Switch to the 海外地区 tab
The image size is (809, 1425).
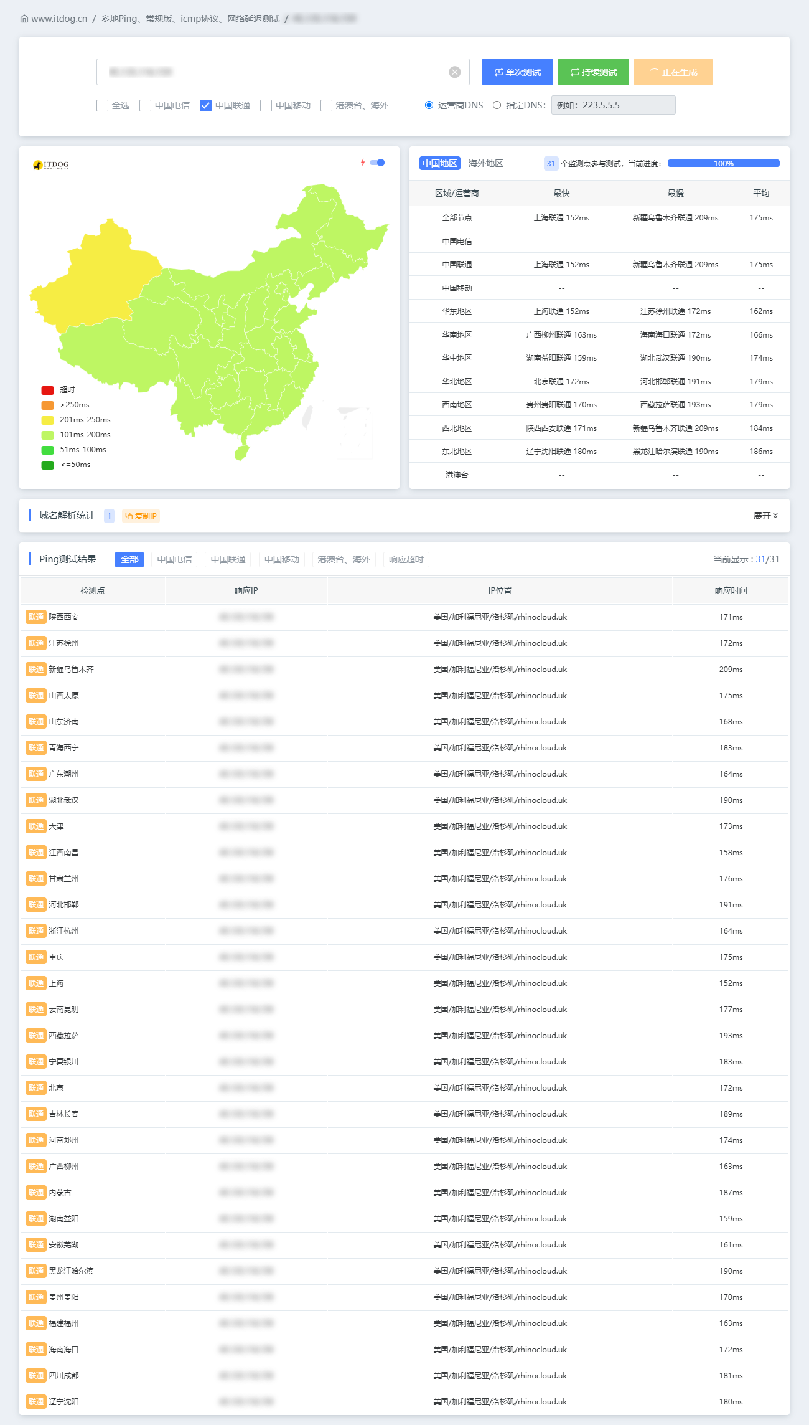click(485, 163)
